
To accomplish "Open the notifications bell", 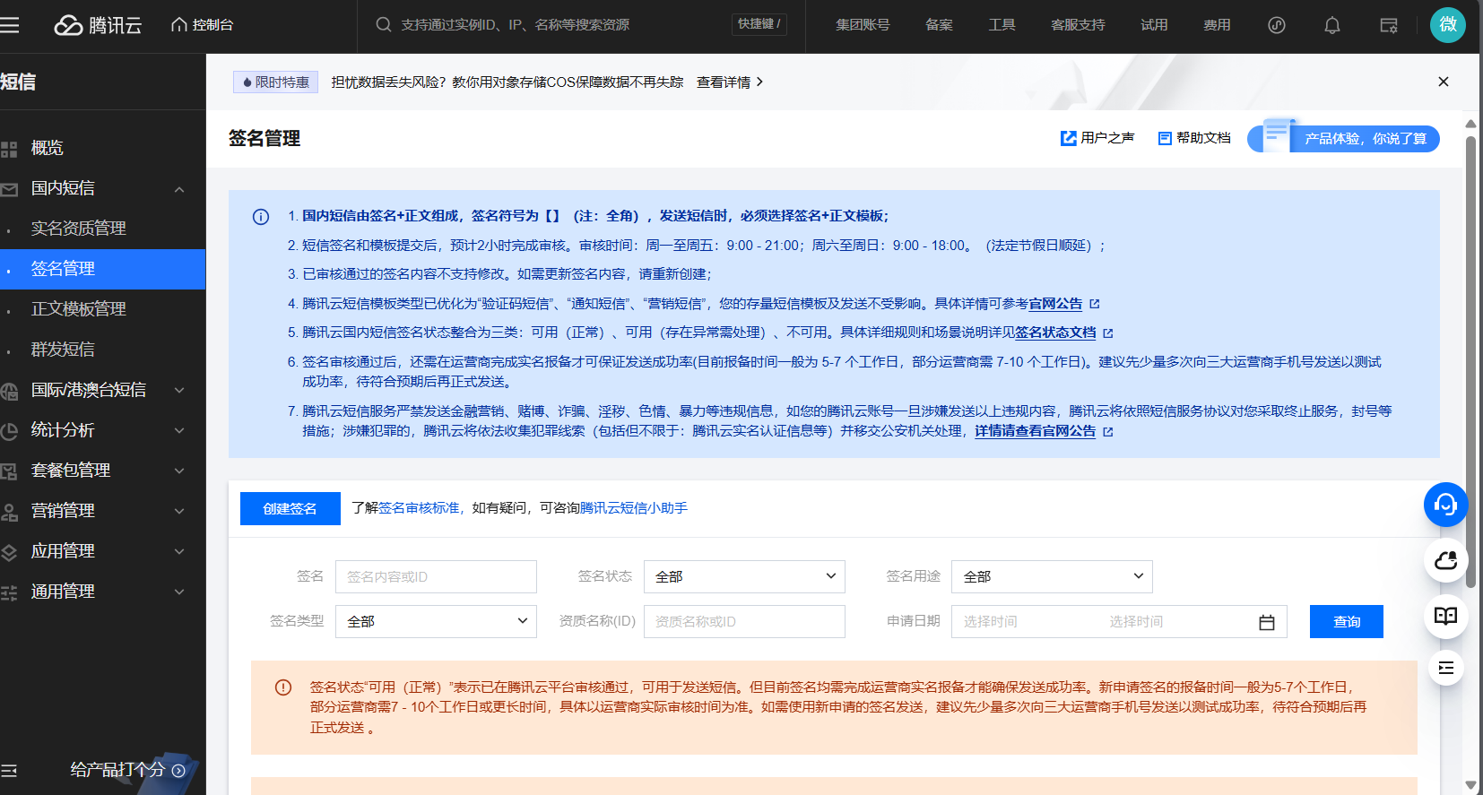I will click(x=1332, y=25).
